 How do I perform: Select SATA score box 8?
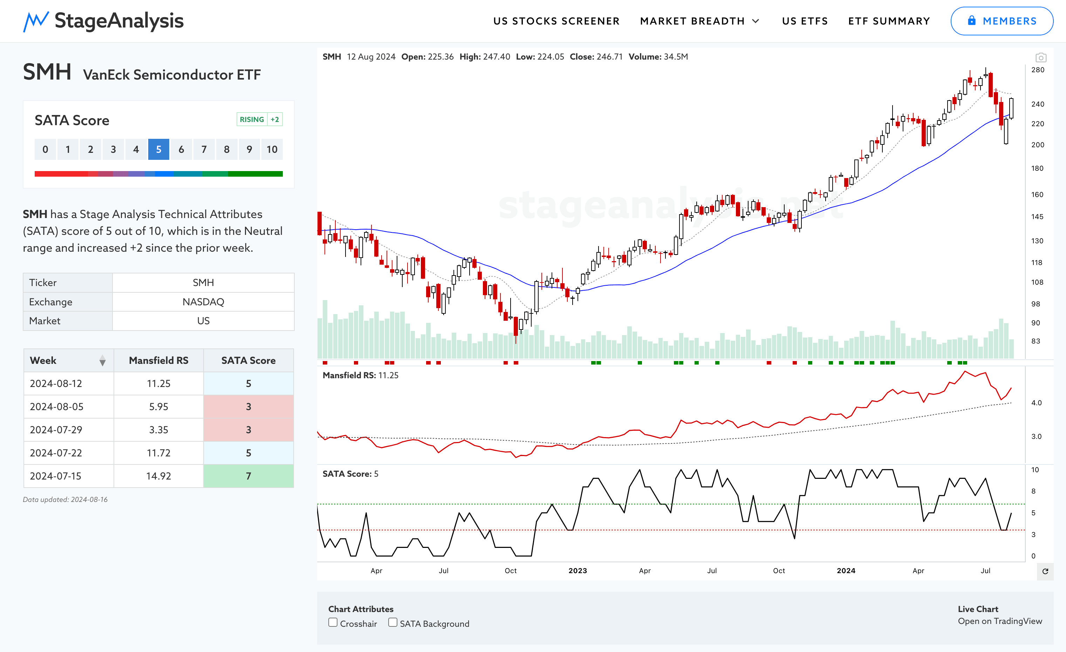(x=227, y=149)
